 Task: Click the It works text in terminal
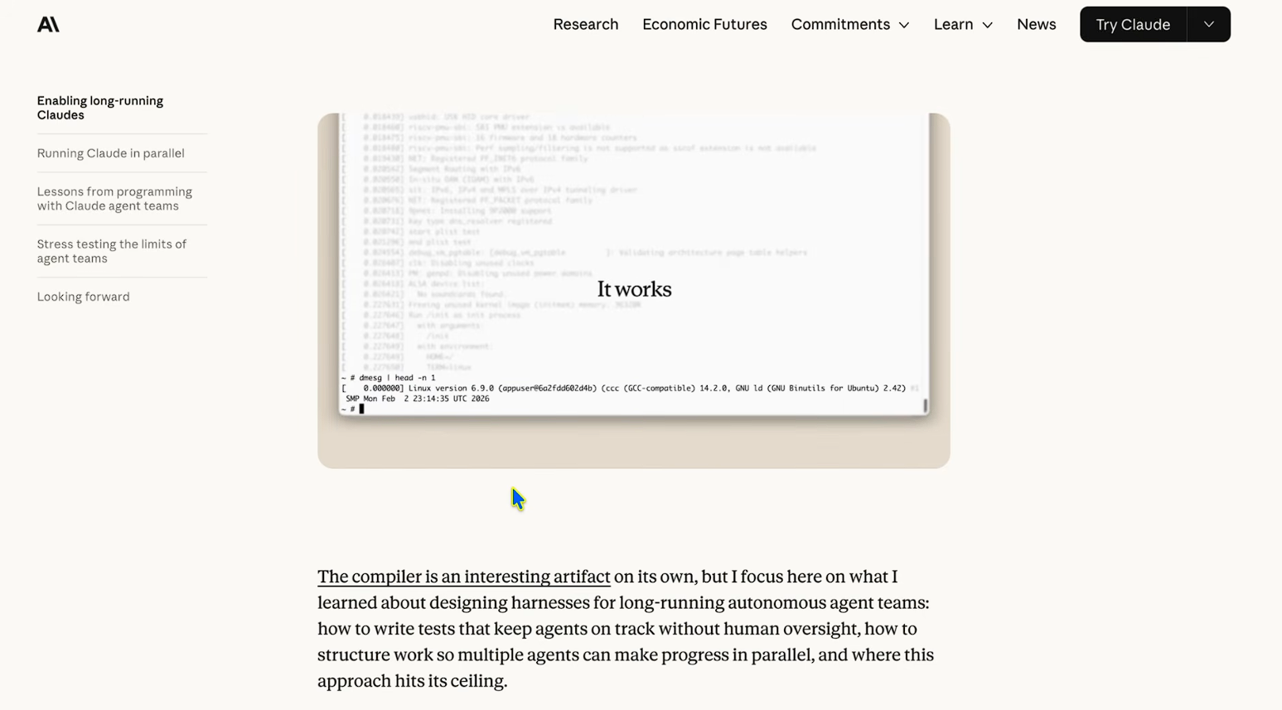pyautogui.click(x=633, y=288)
